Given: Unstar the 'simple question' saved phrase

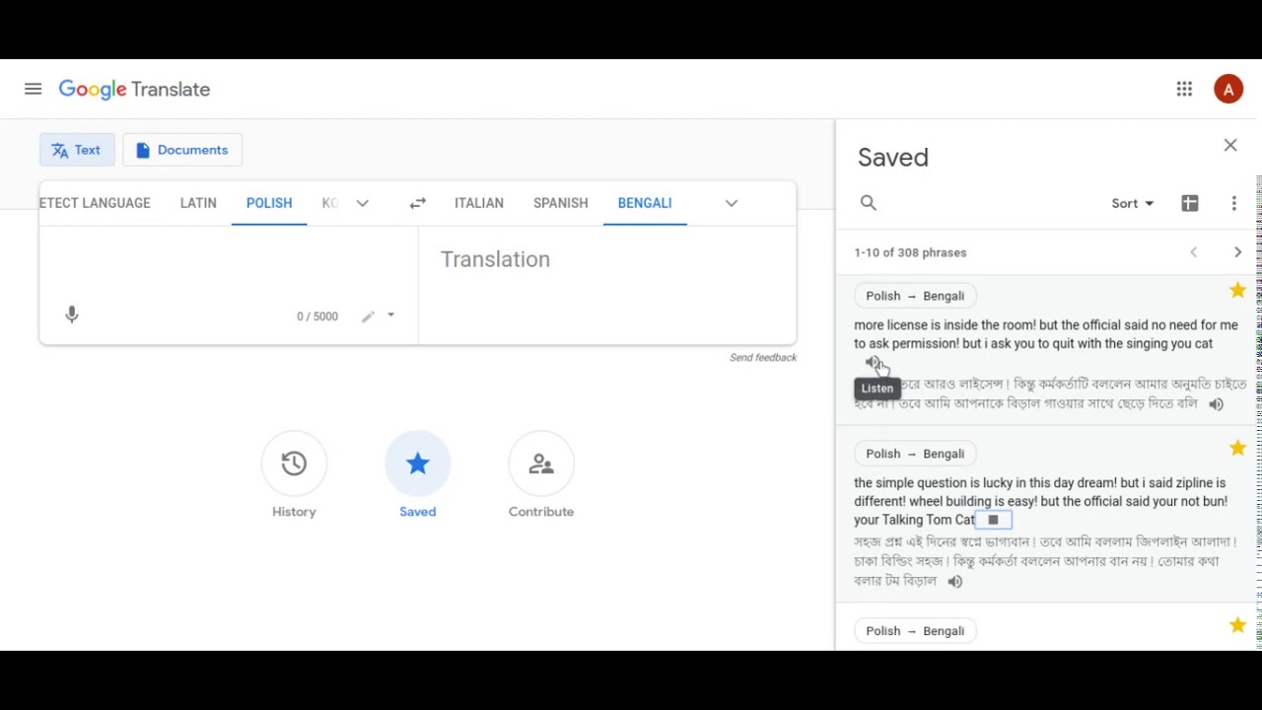Looking at the screenshot, I should pos(1237,448).
